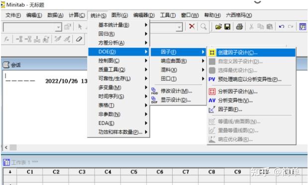Select worksheet column header C5
This screenshot has width=308, height=185.
point(134,172)
